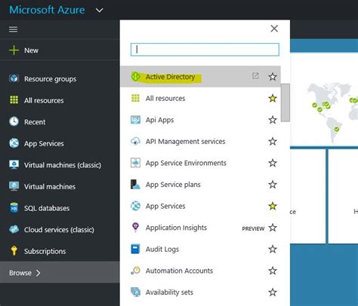Open Audit Logs text entry

pyautogui.click(x=162, y=249)
